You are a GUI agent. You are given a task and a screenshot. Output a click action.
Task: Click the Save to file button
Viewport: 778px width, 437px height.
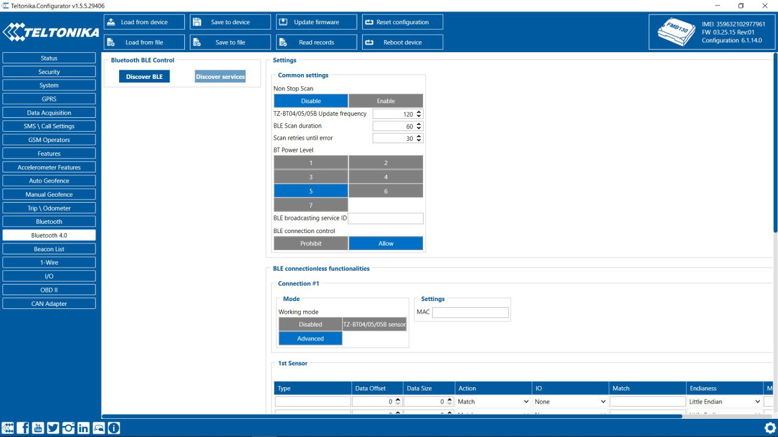pyautogui.click(x=230, y=42)
